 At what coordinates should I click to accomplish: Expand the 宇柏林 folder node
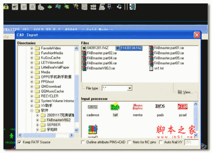[37, 130]
